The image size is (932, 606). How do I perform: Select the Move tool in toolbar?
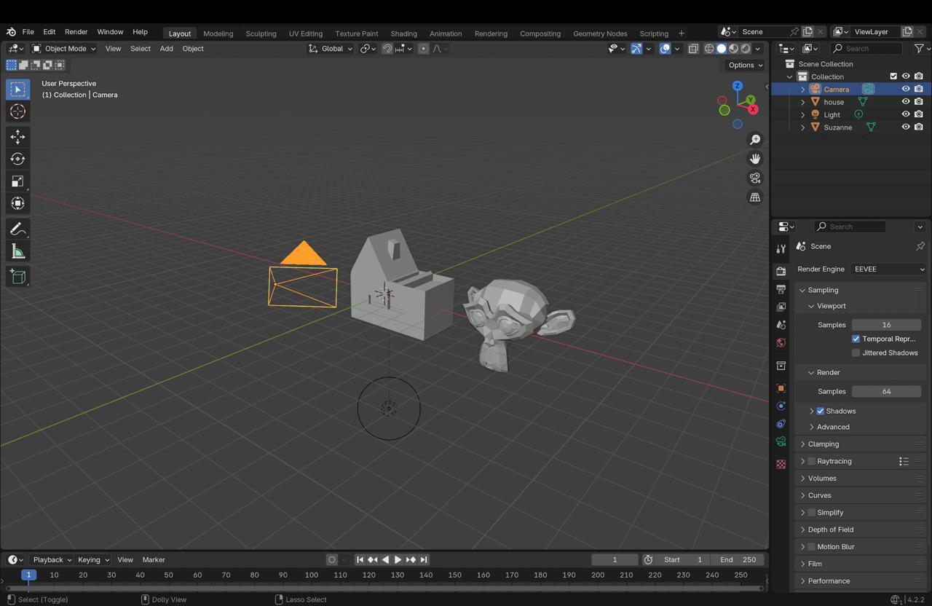[x=17, y=136]
